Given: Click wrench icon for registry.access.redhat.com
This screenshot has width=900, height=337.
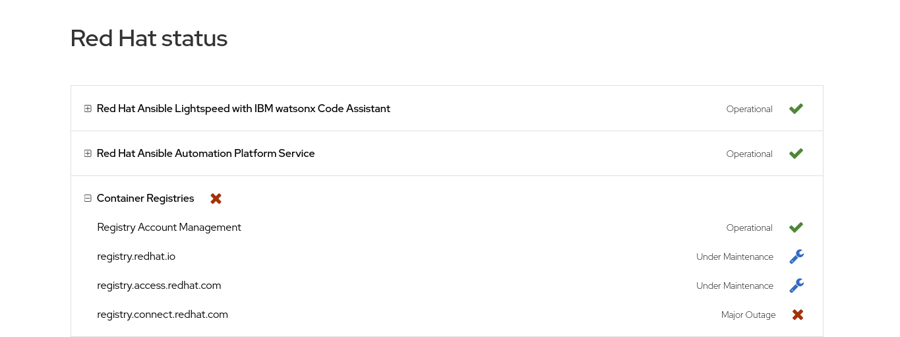Looking at the screenshot, I should pos(796,286).
